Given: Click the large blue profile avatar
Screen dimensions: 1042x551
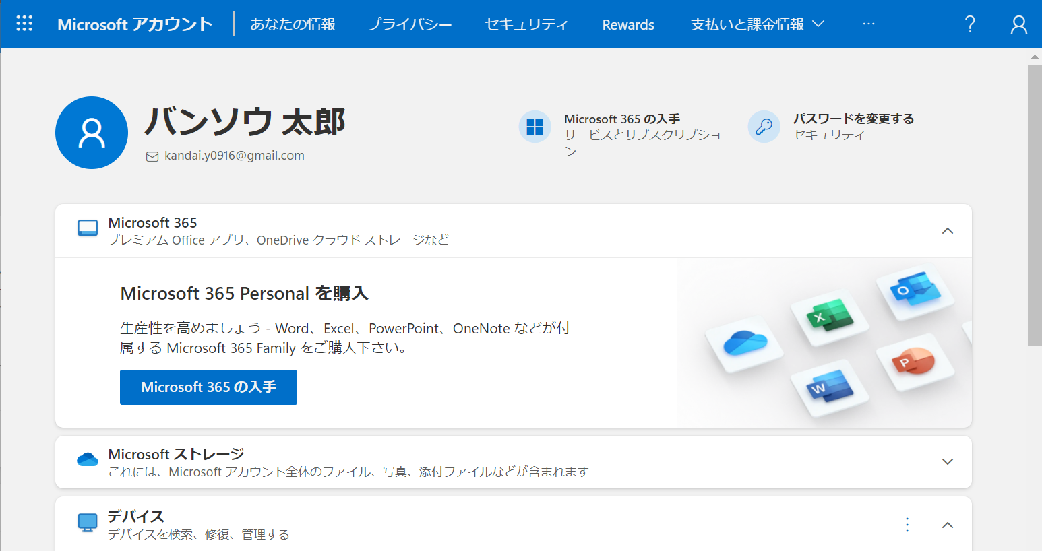Looking at the screenshot, I should click(x=92, y=133).
